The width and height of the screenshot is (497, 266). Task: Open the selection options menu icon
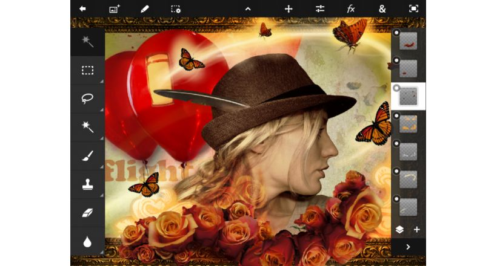tap(176, 9)
